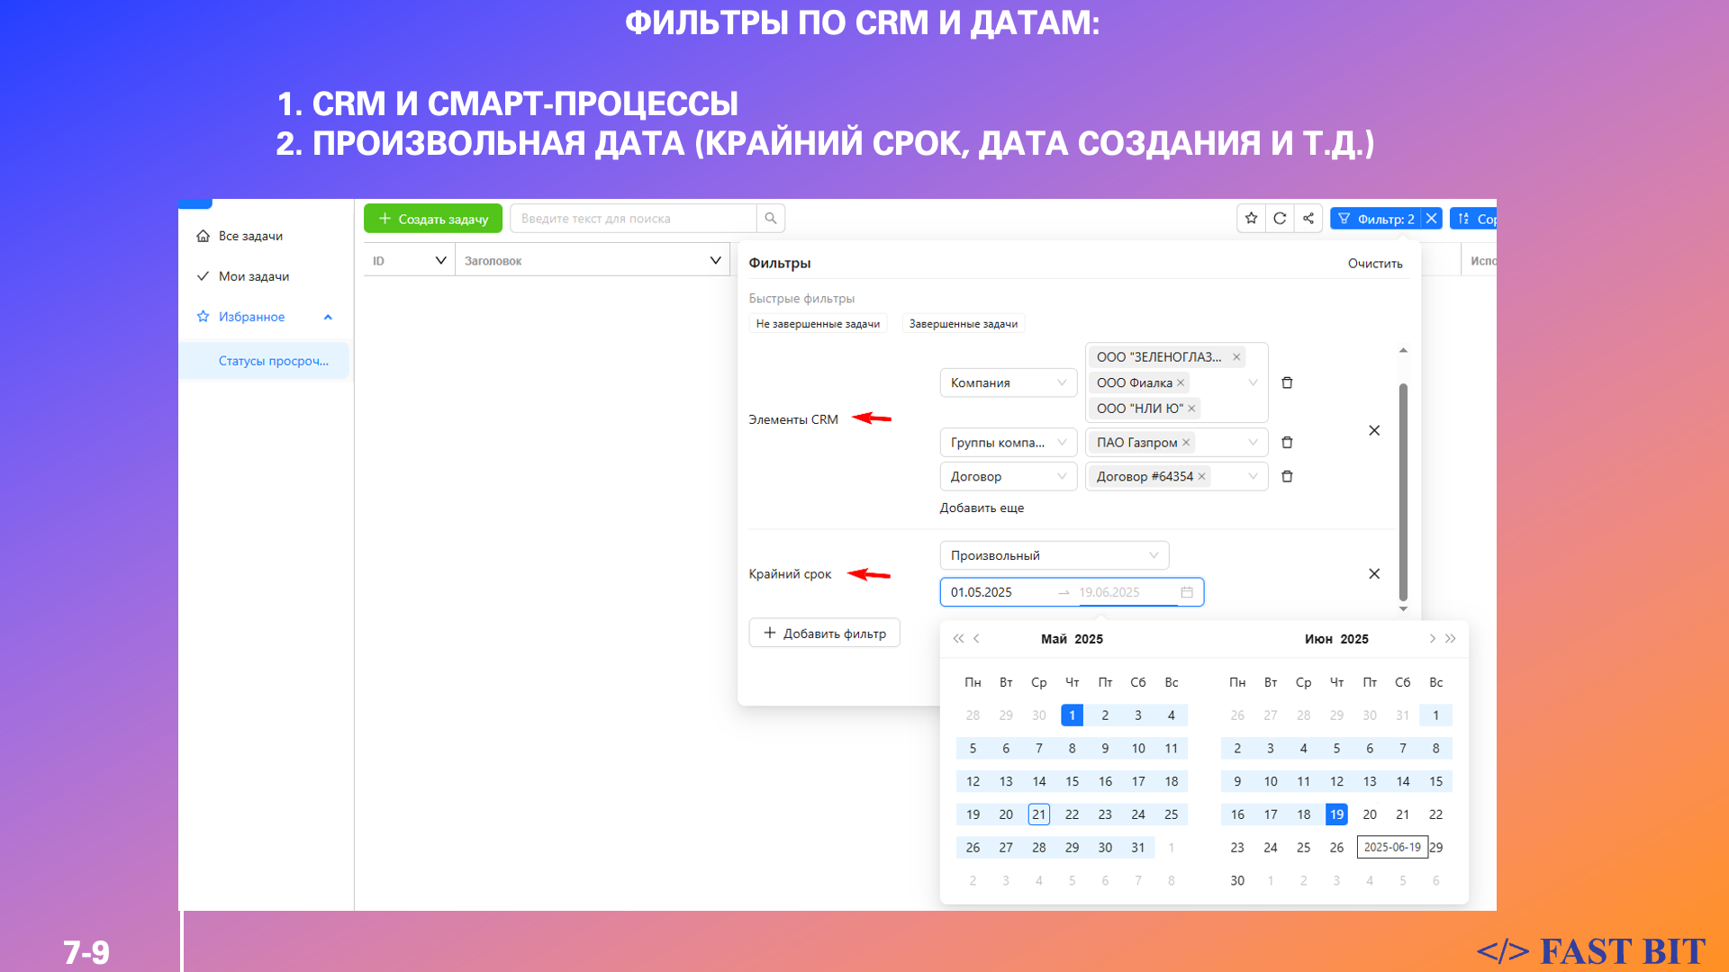
Task: Click the refresh icon in the toolbar
Action: pos(1280,219)
